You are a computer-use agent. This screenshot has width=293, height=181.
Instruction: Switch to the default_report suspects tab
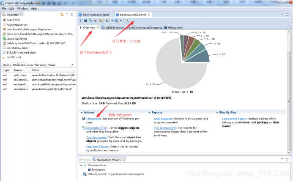click(132, 27)
